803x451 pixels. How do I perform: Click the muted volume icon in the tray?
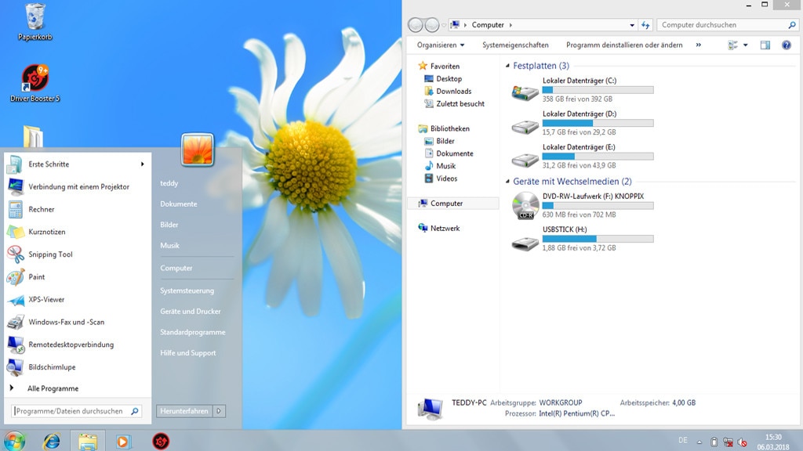pos(740,442)
